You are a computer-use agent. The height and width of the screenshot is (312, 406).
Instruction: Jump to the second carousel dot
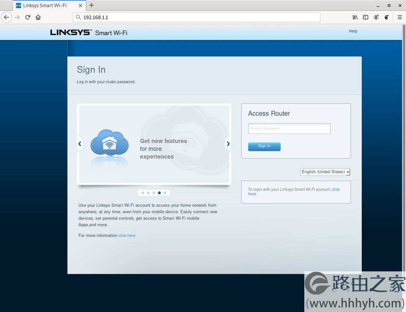(x=148, y=193)
